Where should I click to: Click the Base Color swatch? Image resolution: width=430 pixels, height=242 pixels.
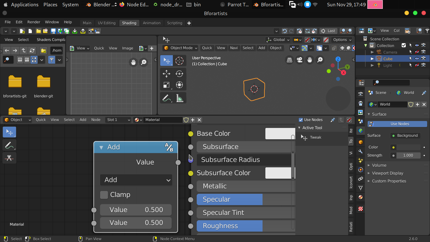click(280, 134)
